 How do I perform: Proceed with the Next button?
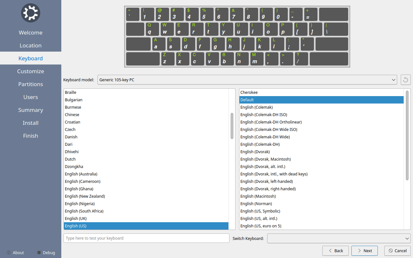pos(365,251)
